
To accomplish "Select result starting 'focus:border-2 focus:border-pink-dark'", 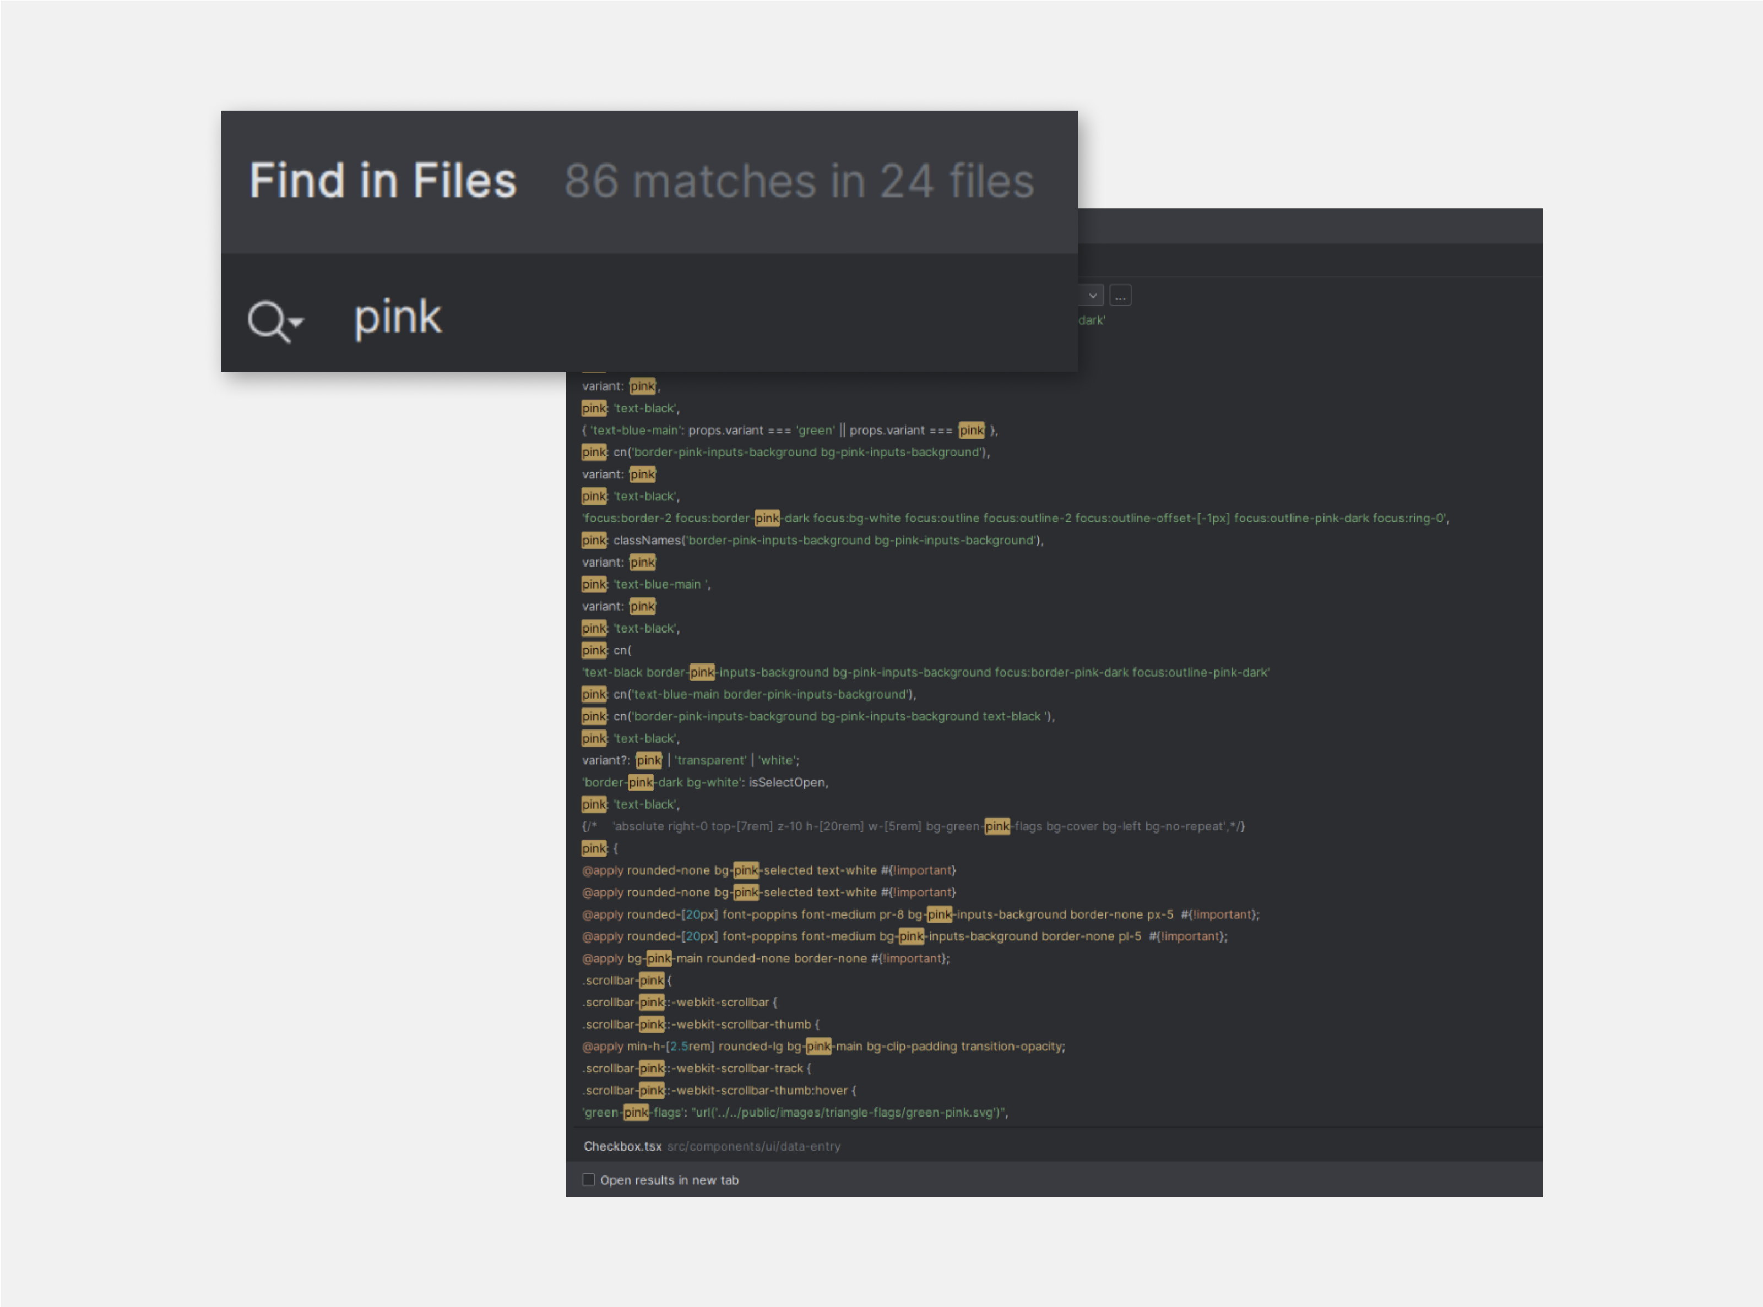I will coord(1015,518).
